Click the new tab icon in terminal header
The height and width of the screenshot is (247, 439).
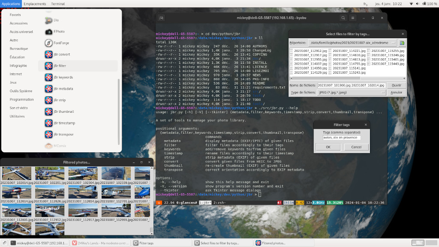click(x=161, y=18)
